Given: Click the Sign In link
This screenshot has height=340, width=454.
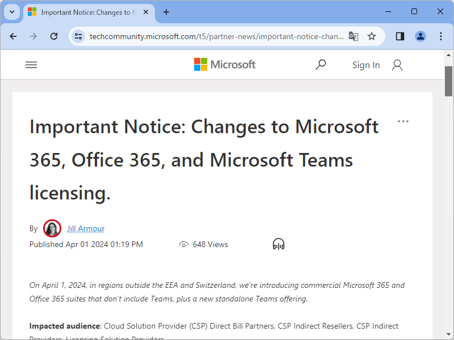Looking at the screenshot, I should pyautogui.click(x=365, y=65).
